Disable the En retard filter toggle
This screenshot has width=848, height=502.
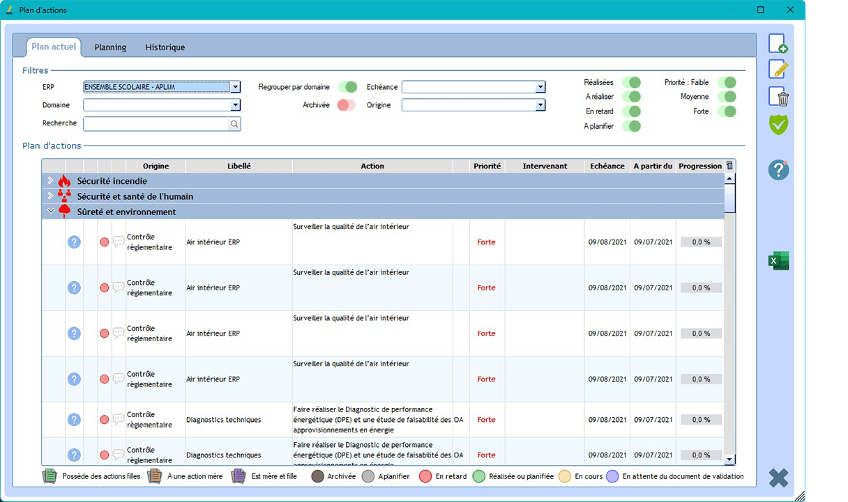coord(631,111)
